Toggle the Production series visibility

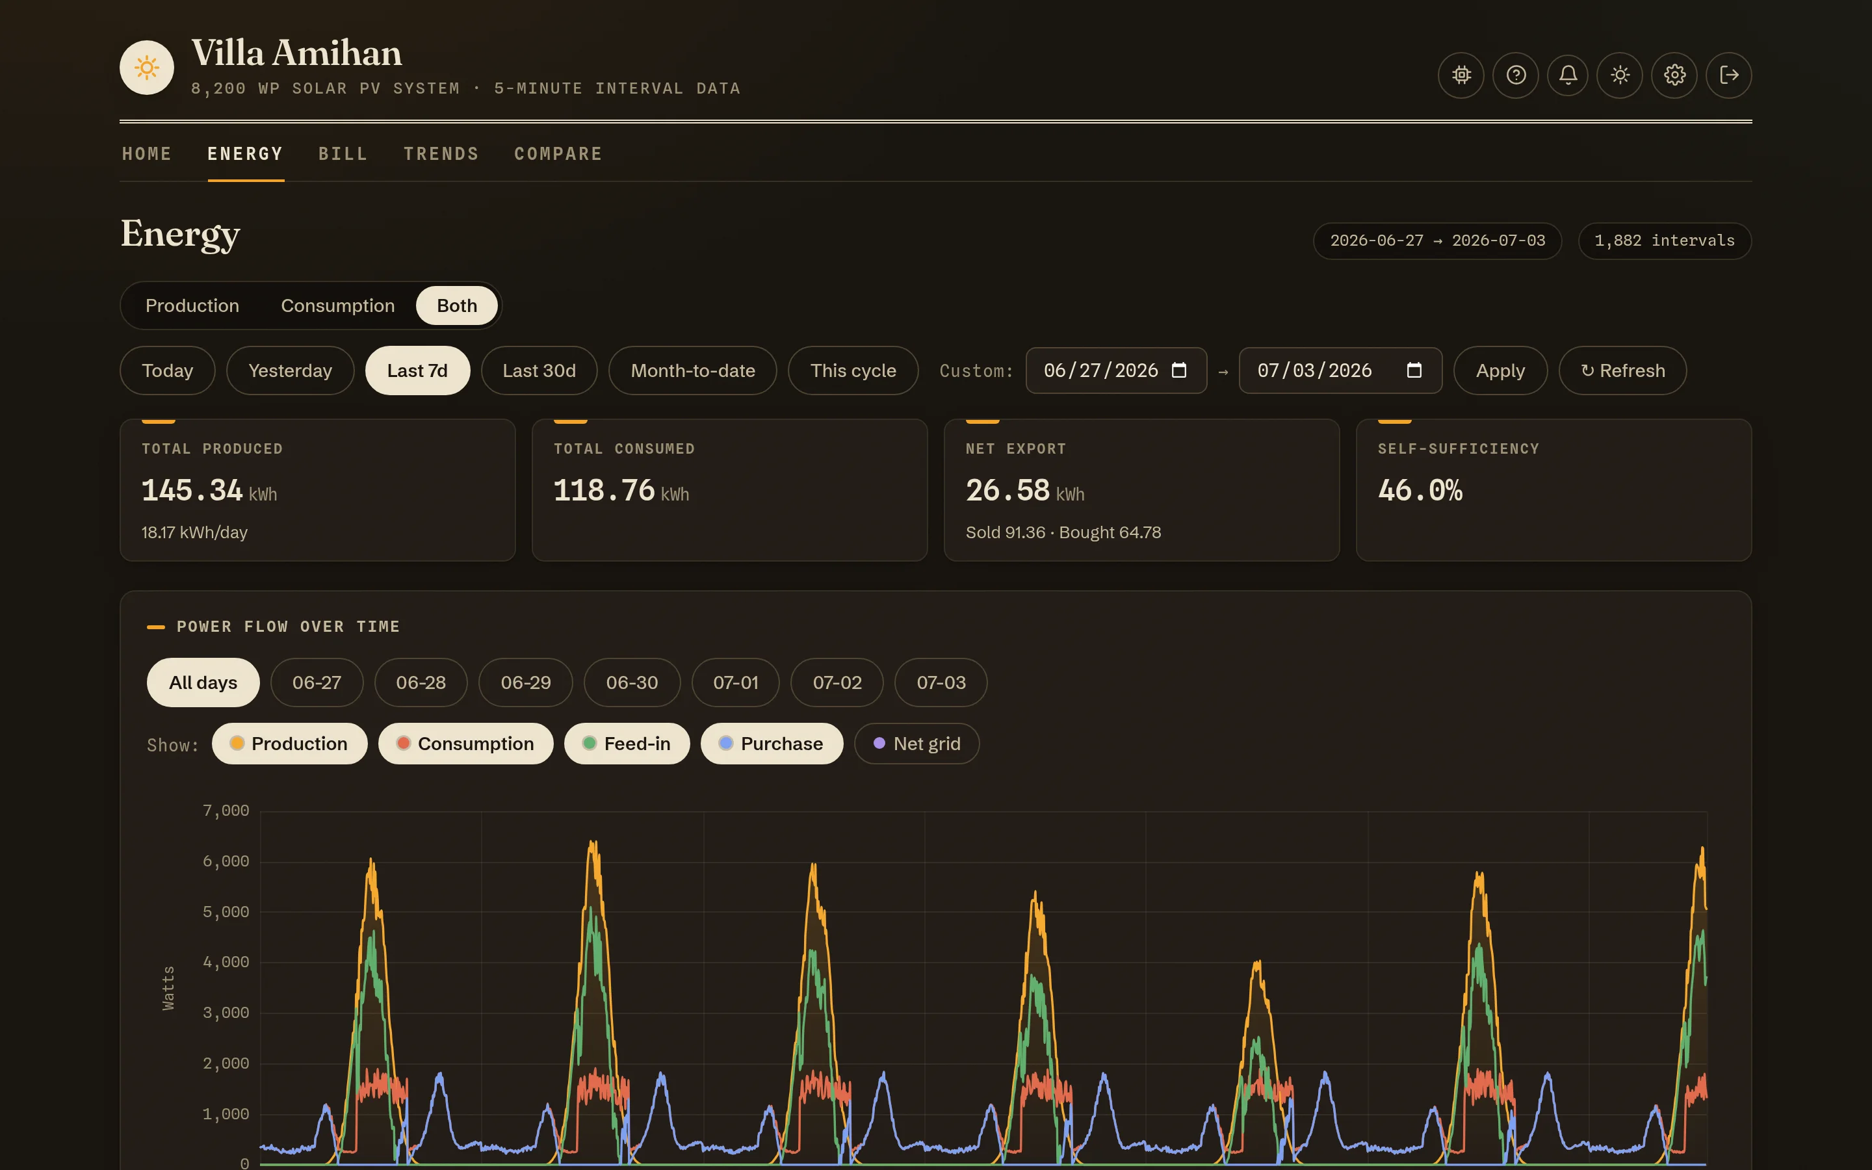coord(289,744)
